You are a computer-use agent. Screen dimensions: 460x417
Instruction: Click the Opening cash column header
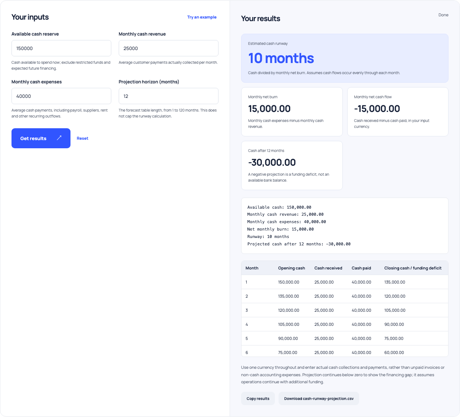[292, 268]
